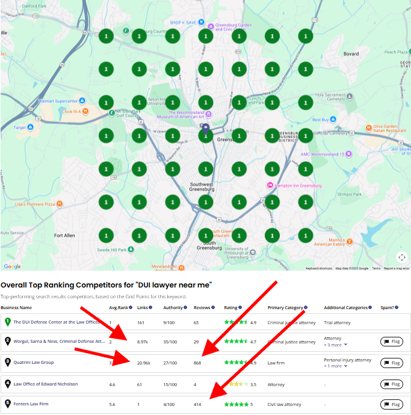Screen dimensions: 411x415
Task: Open Keyboard shortcuts on map footer
Action: tap(319, 268)
